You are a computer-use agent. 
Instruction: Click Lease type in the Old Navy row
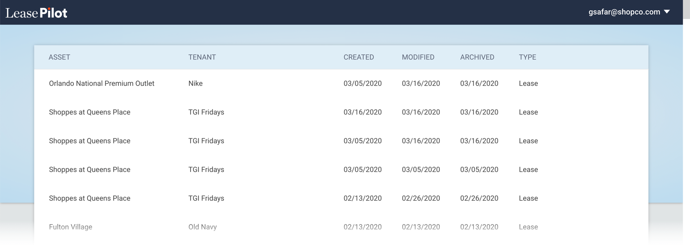pyautogui.click(x=528, y=227)
